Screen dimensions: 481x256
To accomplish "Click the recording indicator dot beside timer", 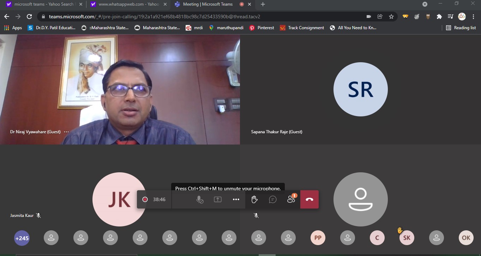I will click(145, 199).
